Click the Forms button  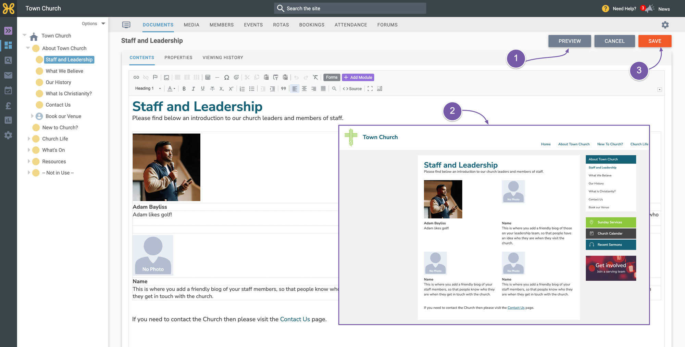pyautogui.click(x=332, y=77)
